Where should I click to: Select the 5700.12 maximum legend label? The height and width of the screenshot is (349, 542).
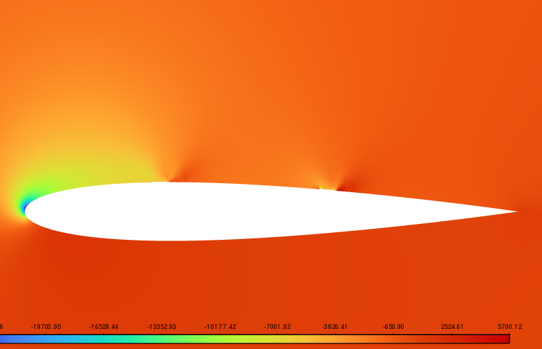(510, 326)
